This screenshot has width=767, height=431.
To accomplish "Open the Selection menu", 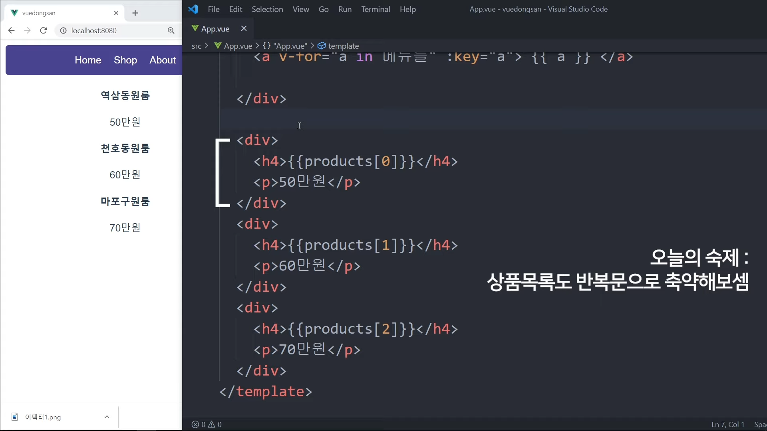I will [267, 9].
